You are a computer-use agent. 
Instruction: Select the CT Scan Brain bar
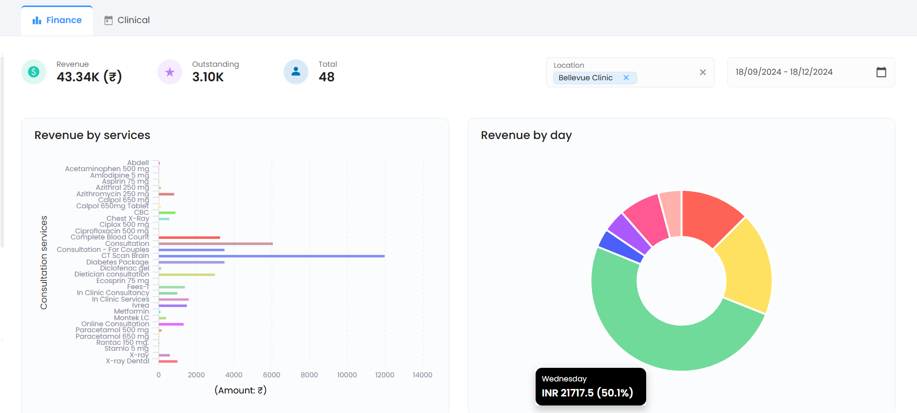pos(272,256)
